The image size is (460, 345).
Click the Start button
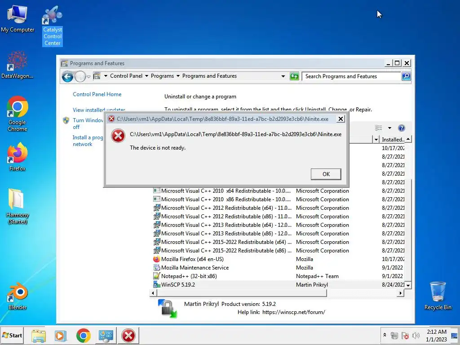(12, 335)
